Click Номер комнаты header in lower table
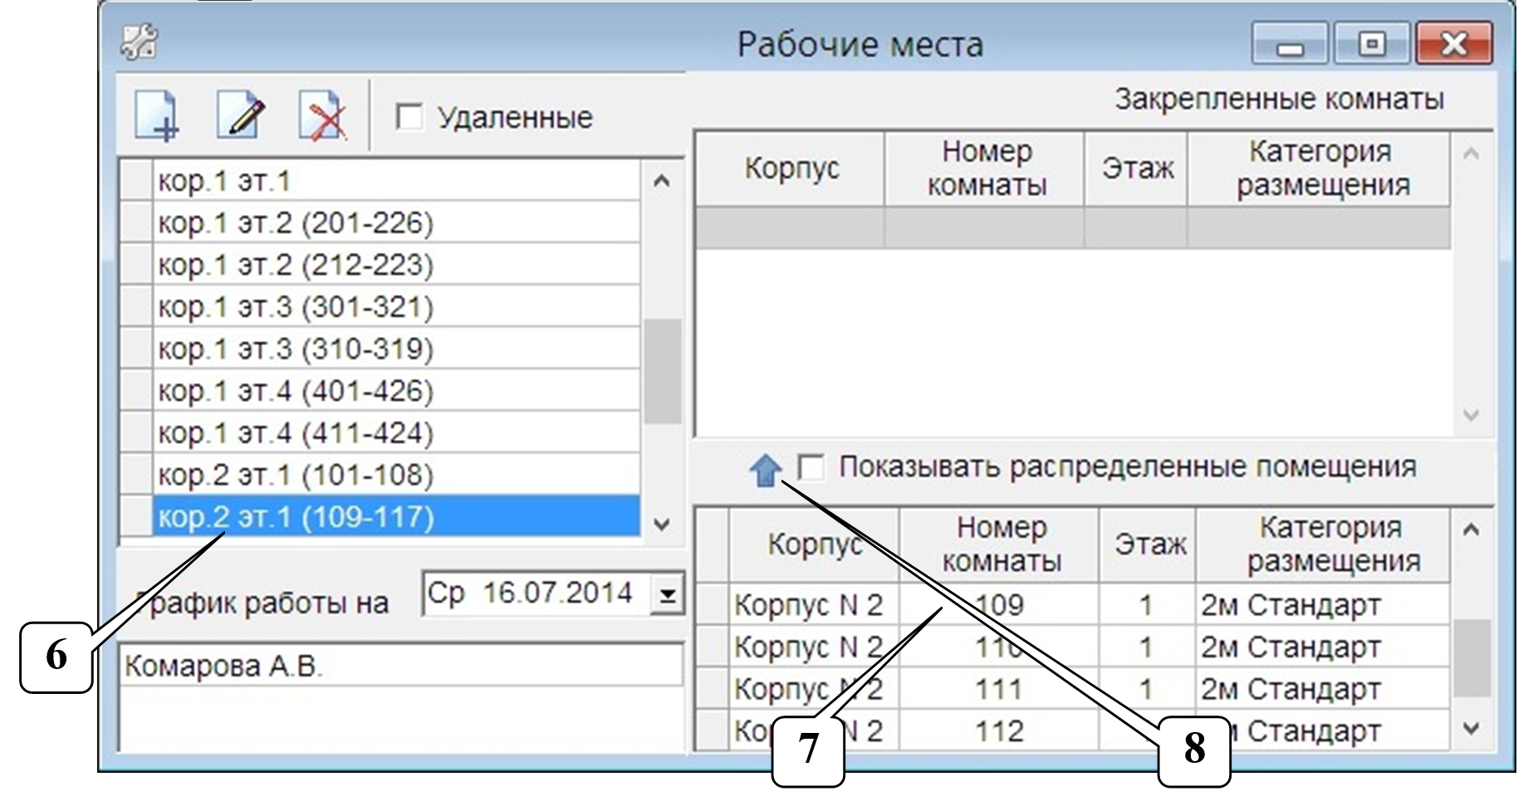This screenshot has height=801, width=1538. point(1000,545)
